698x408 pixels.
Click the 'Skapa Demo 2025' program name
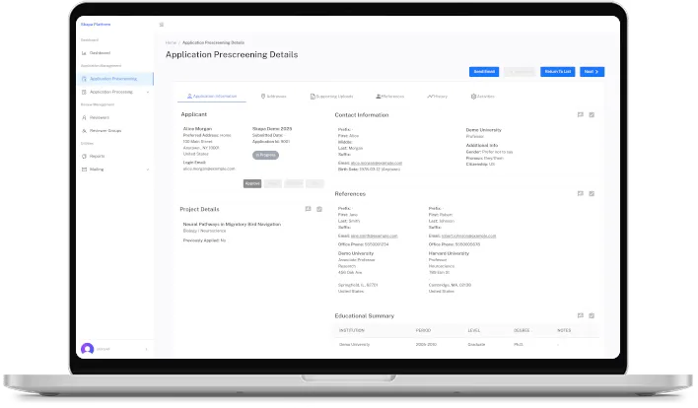pyautogui.click(x=272, y=128)
